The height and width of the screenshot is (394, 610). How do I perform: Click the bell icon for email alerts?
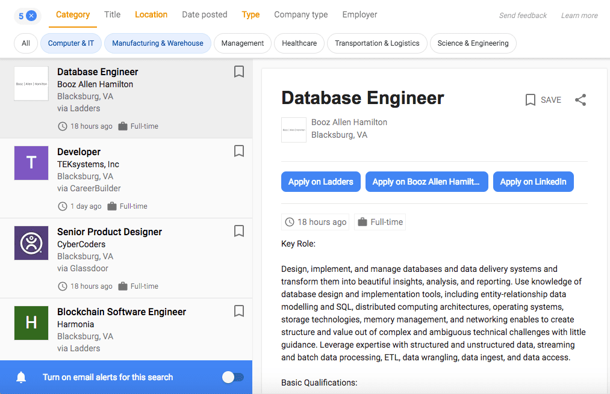[x=21, y=377]
